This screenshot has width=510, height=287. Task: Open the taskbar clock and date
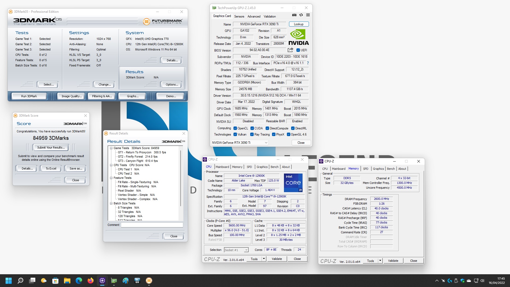(x=497, y=281)
